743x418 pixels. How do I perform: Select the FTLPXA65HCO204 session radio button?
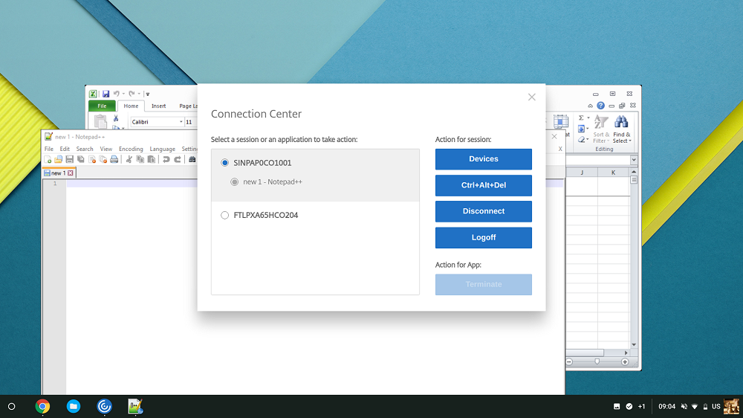pos(224,216)
